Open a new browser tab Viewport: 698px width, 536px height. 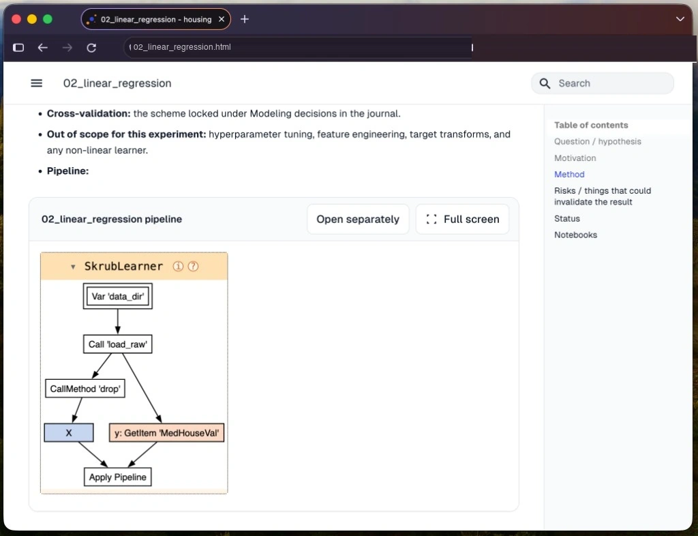click(x=245, y=19)
